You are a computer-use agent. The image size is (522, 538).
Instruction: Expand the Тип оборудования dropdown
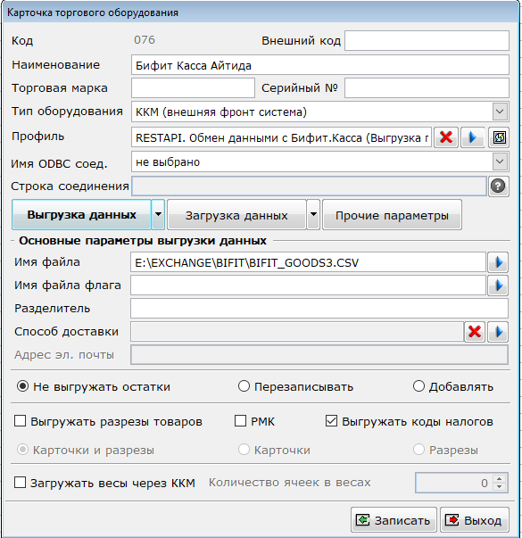500,112
